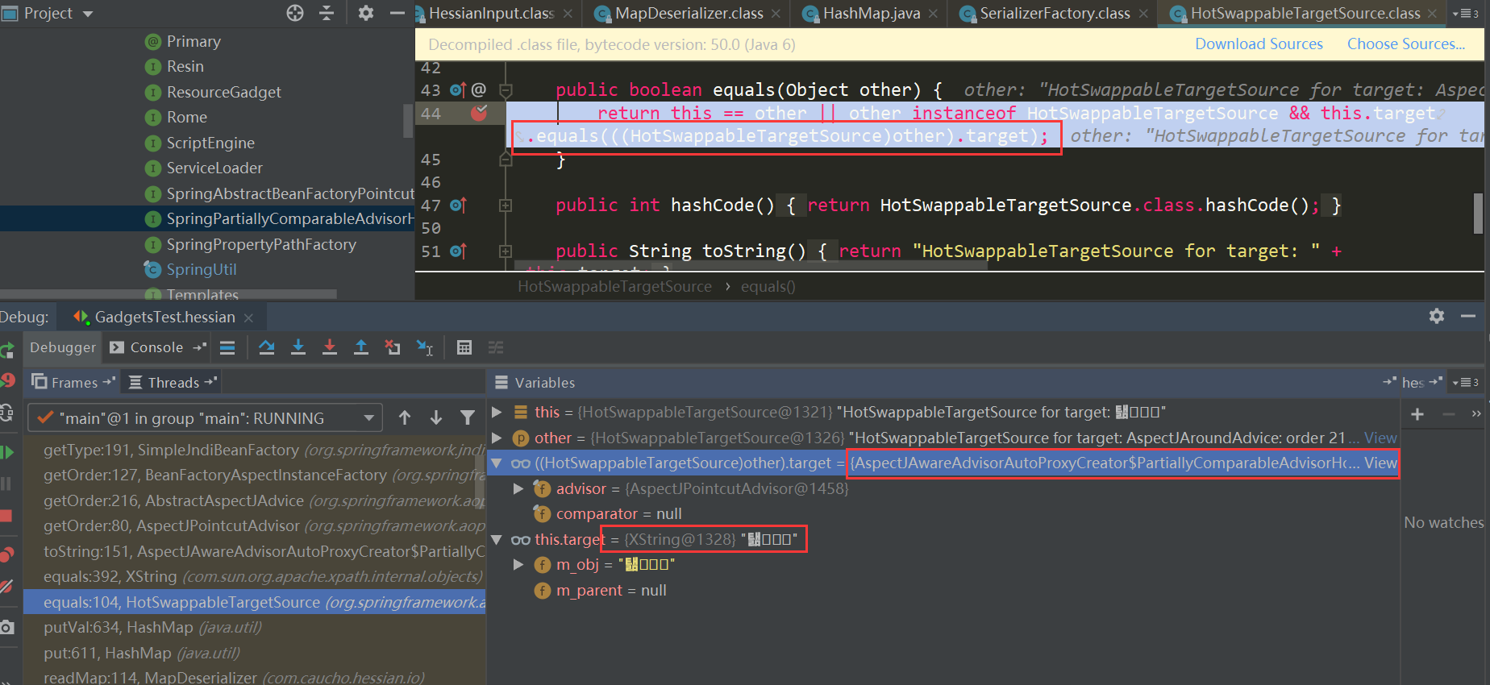The width and height of the screenshot is (1490, 685).
Task: Click the project panel horizontal scrollbar
Action: click(168, 294)
